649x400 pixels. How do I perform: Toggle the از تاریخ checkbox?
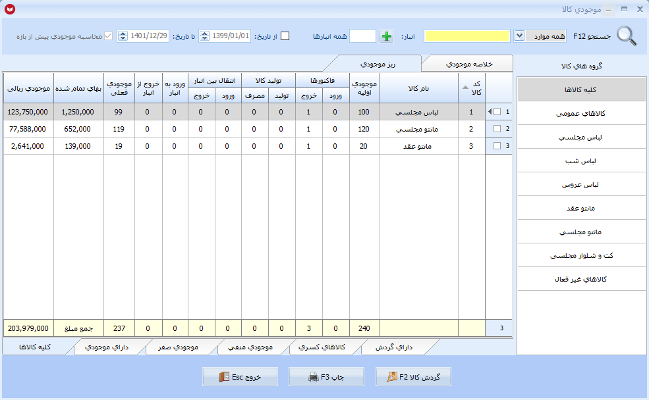click(x=285, y=36)
